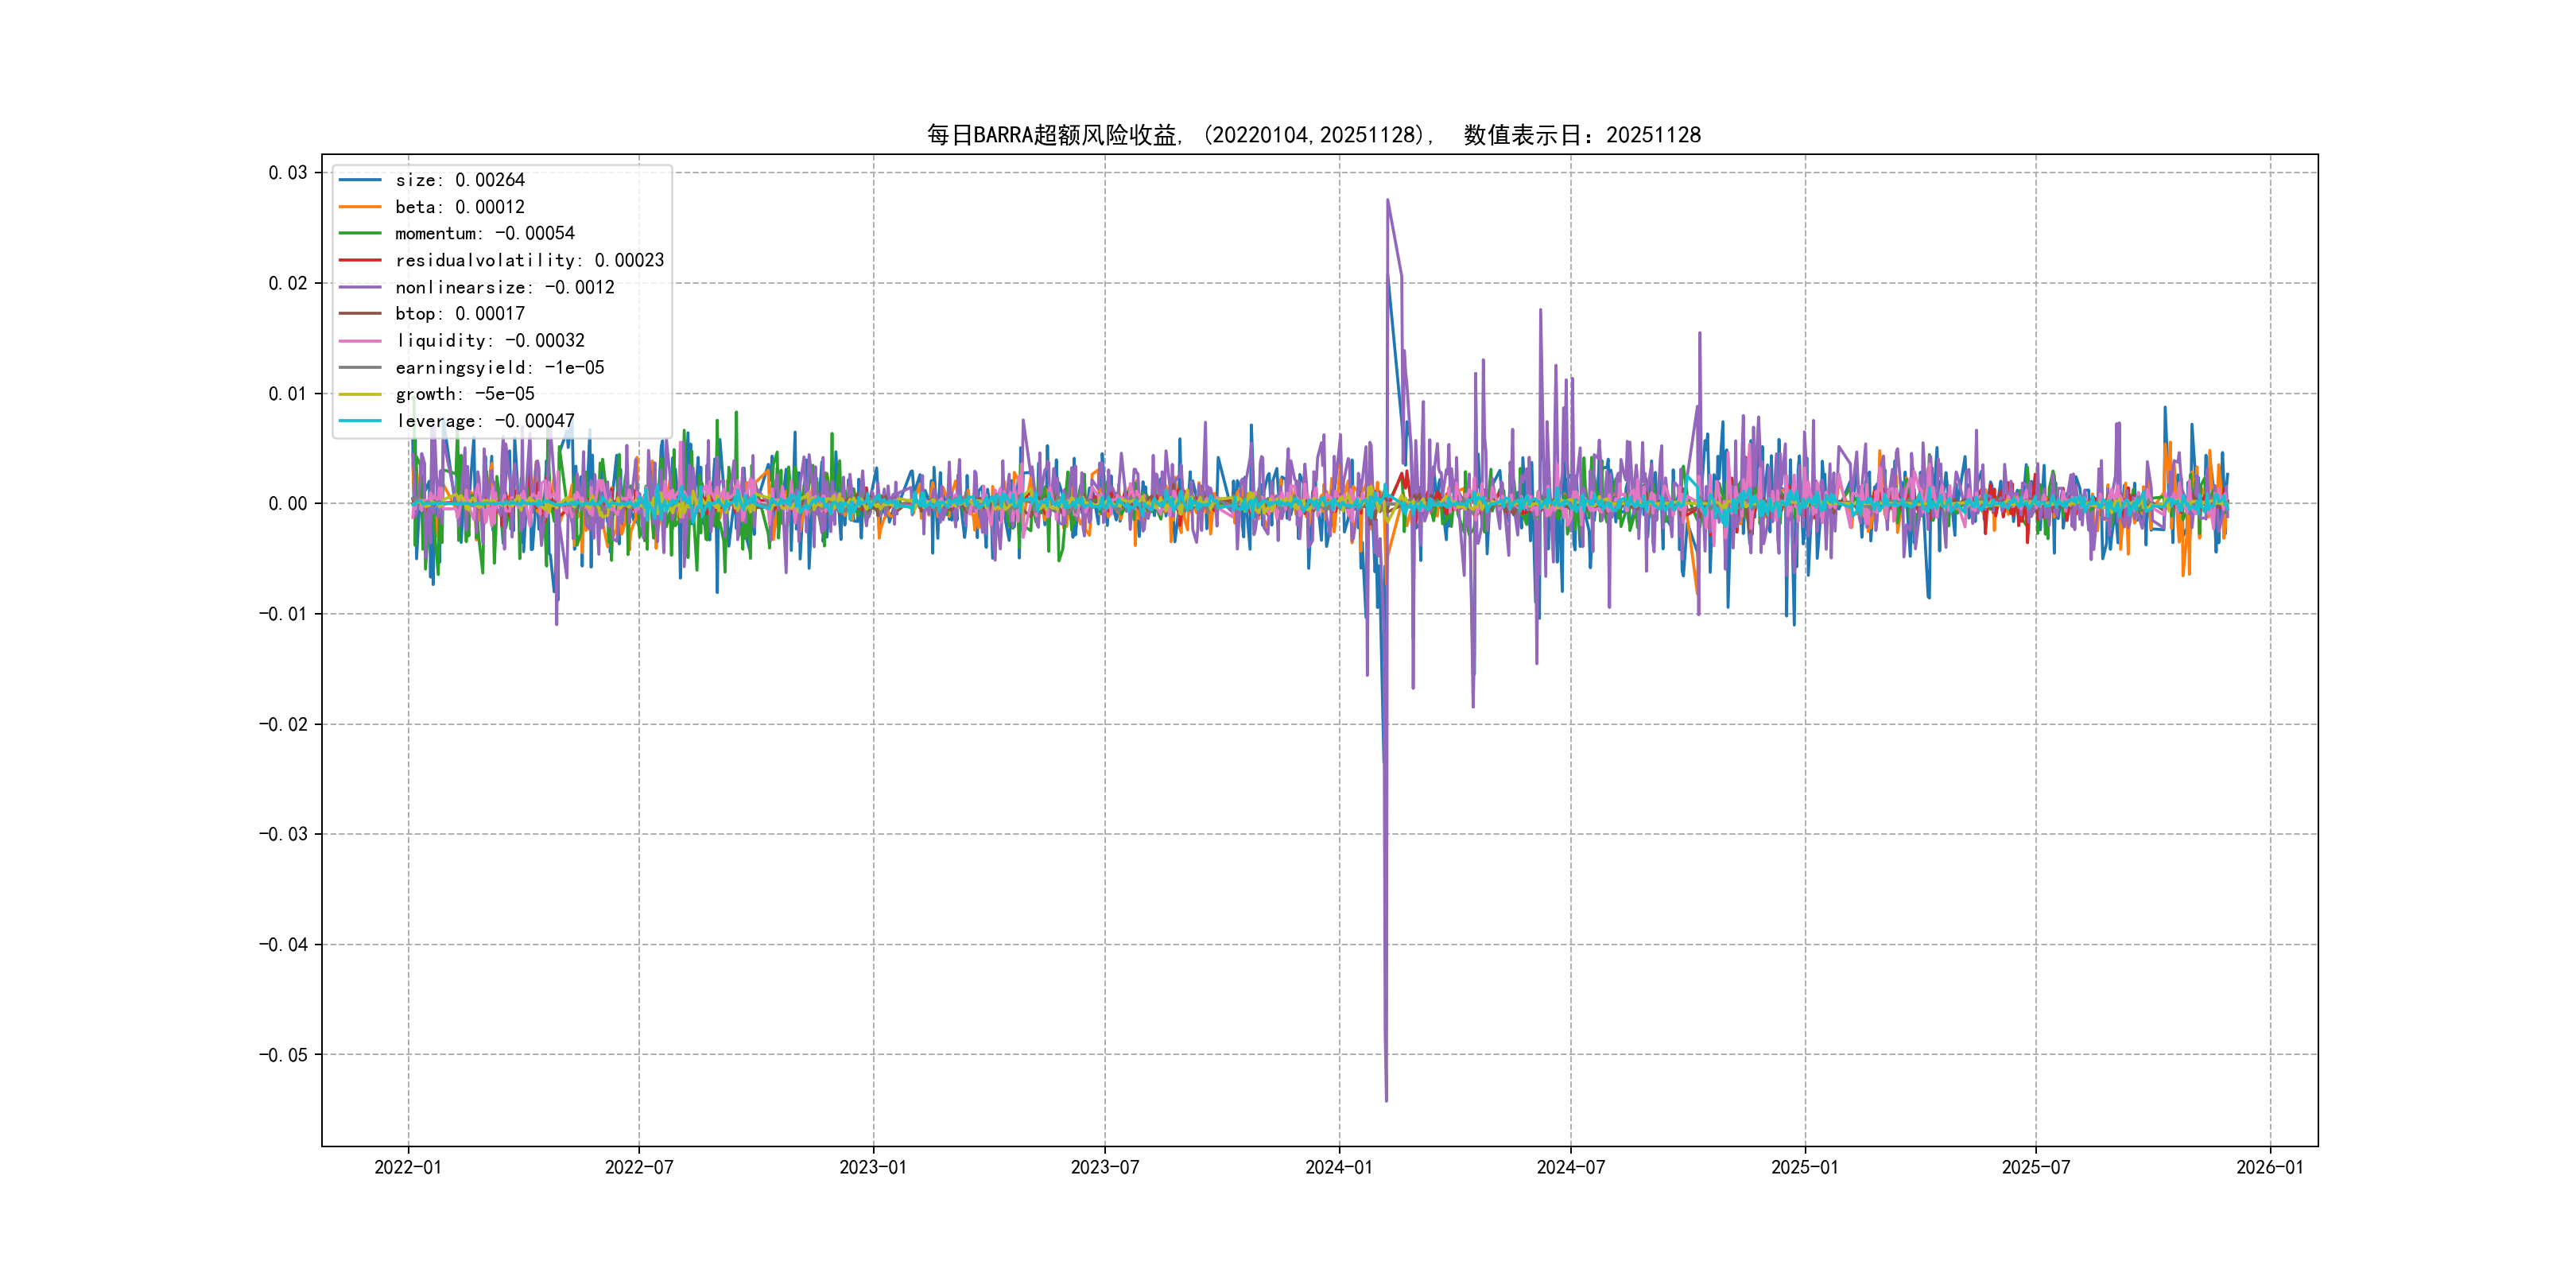
Task: Click the 0.03 y-axis tick label
Action: [288, 173]
